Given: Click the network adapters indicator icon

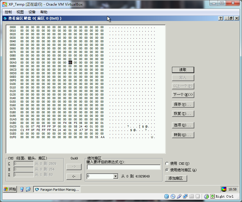Looking at the screenshot, I should pyautogui.click(x=185, y=196).
